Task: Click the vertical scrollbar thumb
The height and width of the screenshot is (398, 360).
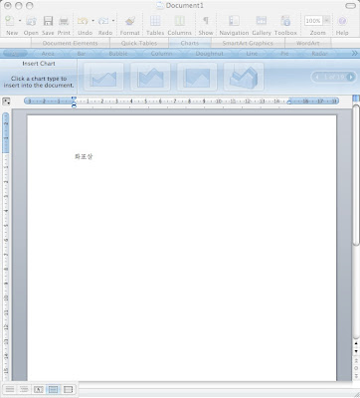Action: [356, 175]
